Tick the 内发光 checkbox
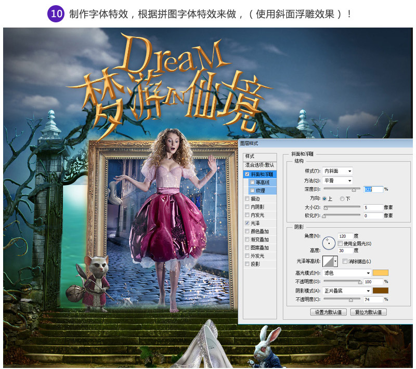 tap(247, 215)
